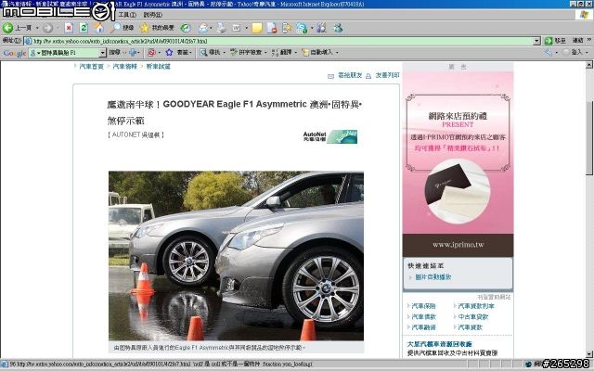Open the 汽車首頁 breadcrumb link
This screenshot has height=371, width=594.
pyautogui.click(x=91, y=66)
